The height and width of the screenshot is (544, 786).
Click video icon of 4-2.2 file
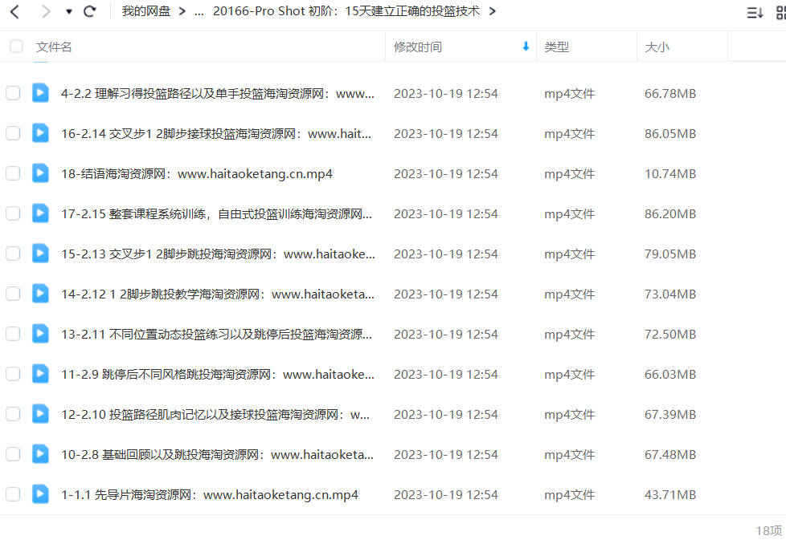point(41,93)
